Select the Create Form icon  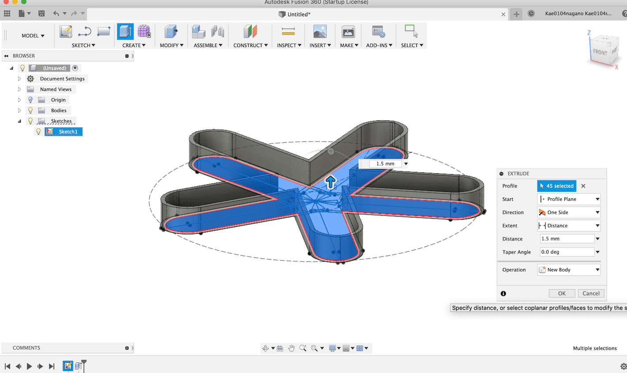click(144, 31)
